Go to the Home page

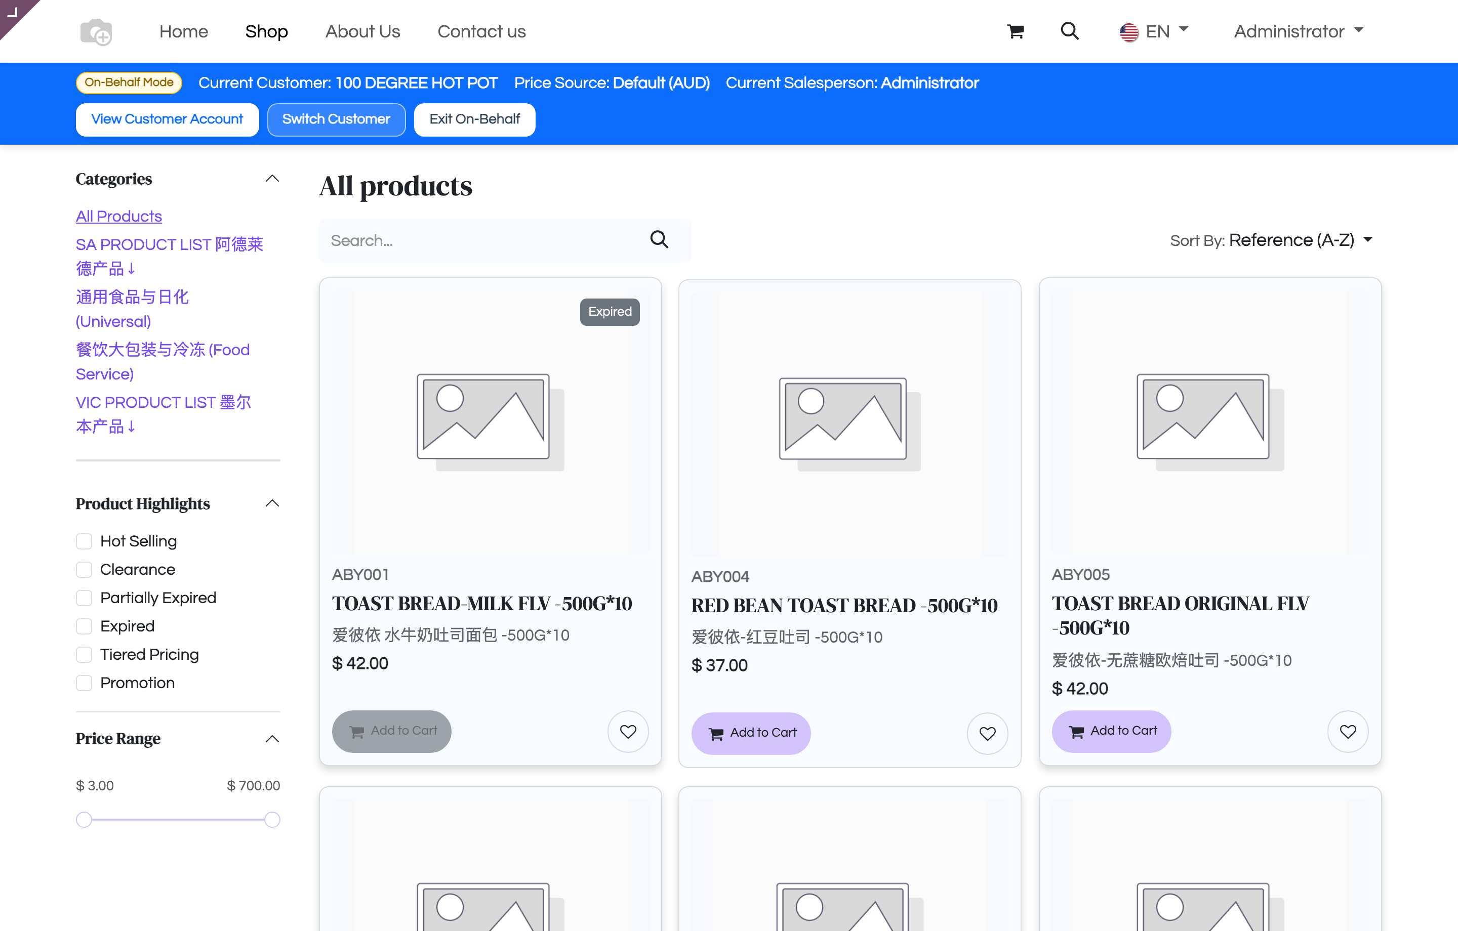[183, 31]
